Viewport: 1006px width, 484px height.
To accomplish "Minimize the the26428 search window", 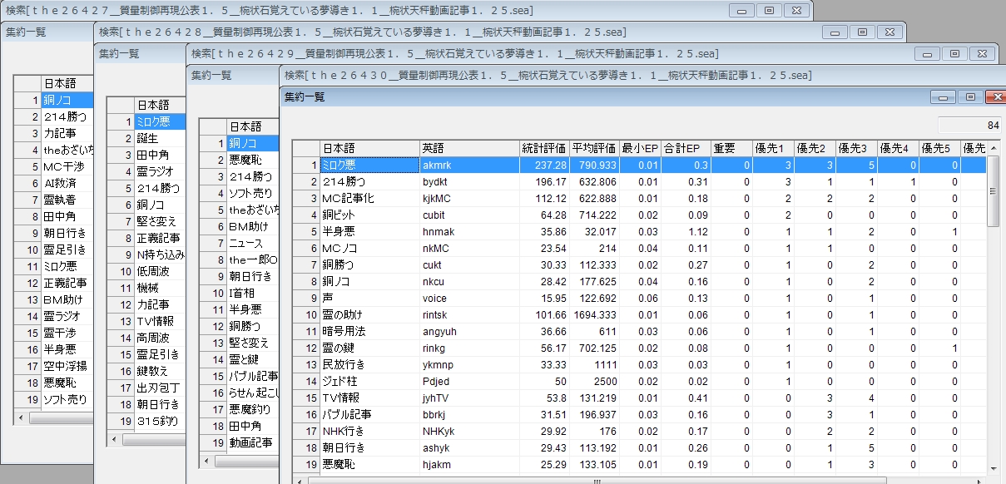I will tap(834, 32).
